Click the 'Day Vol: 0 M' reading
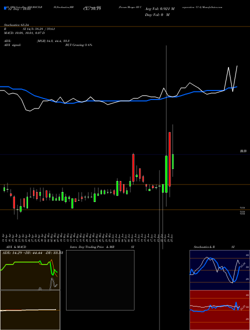This screenshot has width=250, height=330. 157,14
